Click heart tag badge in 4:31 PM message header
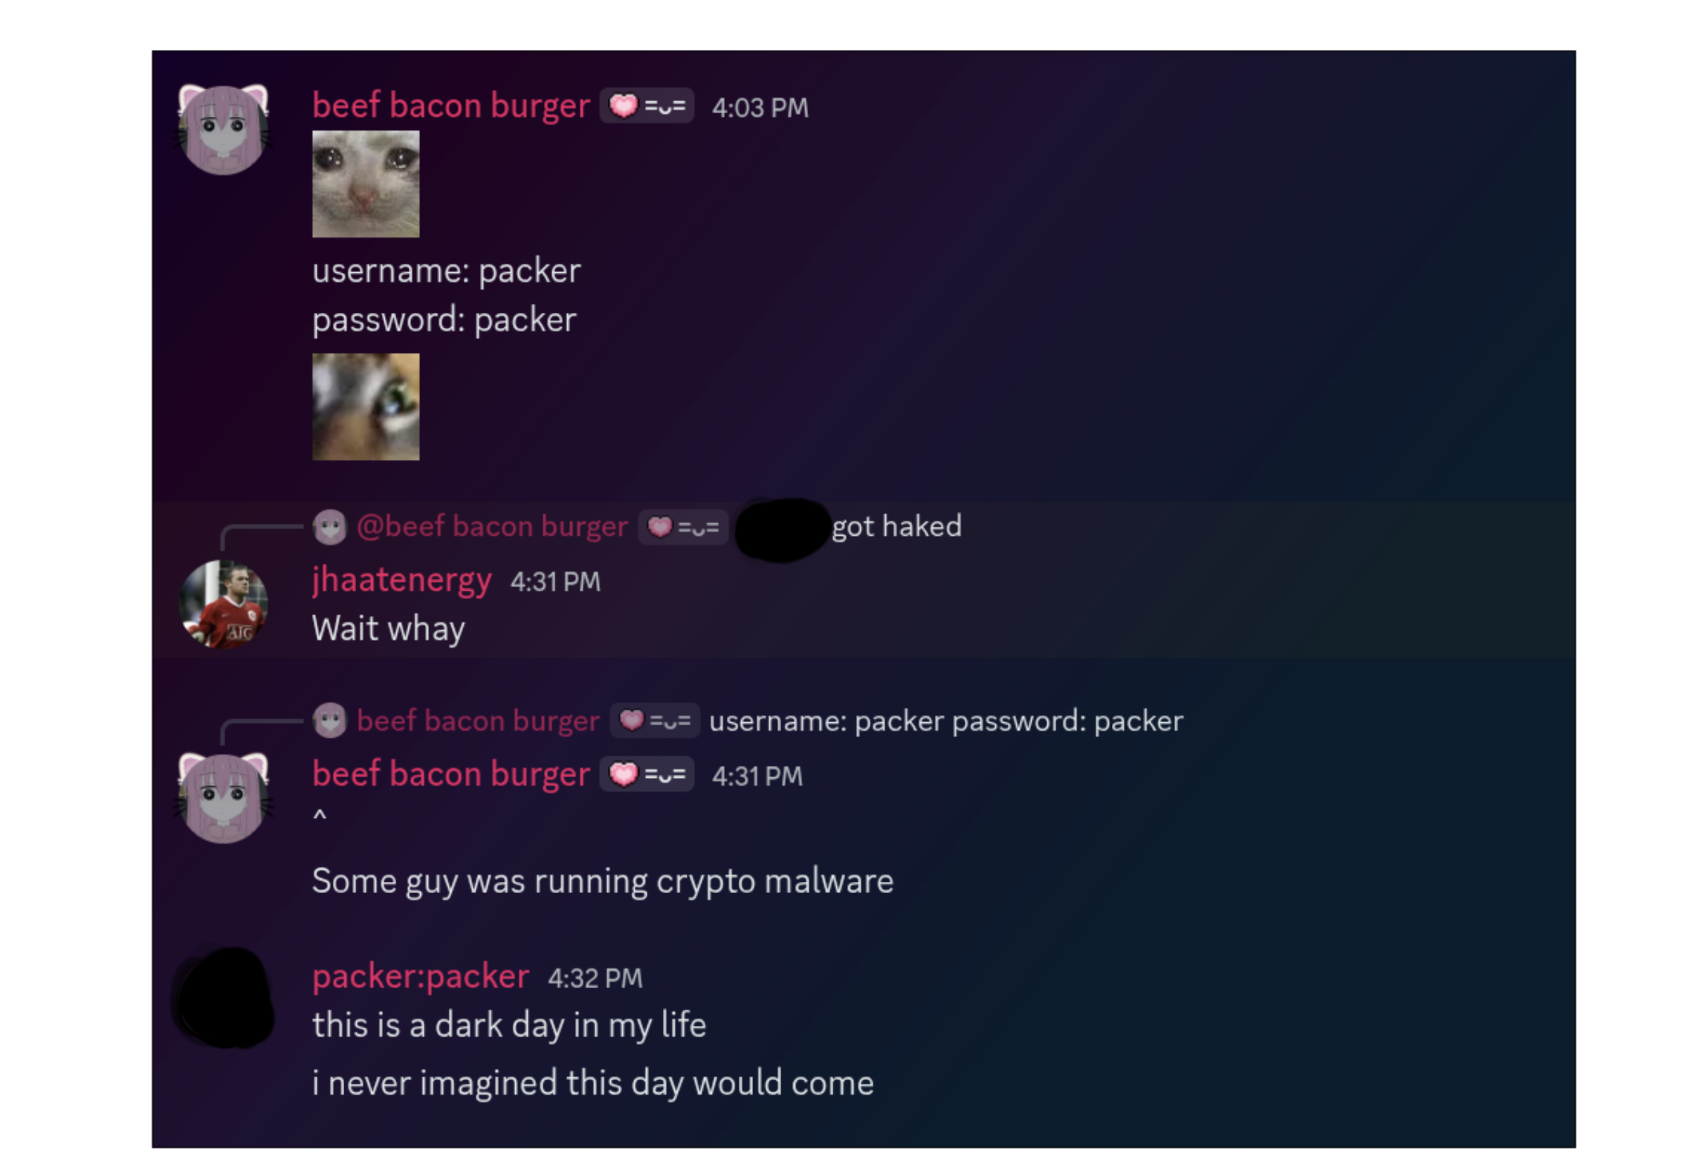This screenshot has height=1173, width=1703. pyautogui.click(x=646, y=775)
